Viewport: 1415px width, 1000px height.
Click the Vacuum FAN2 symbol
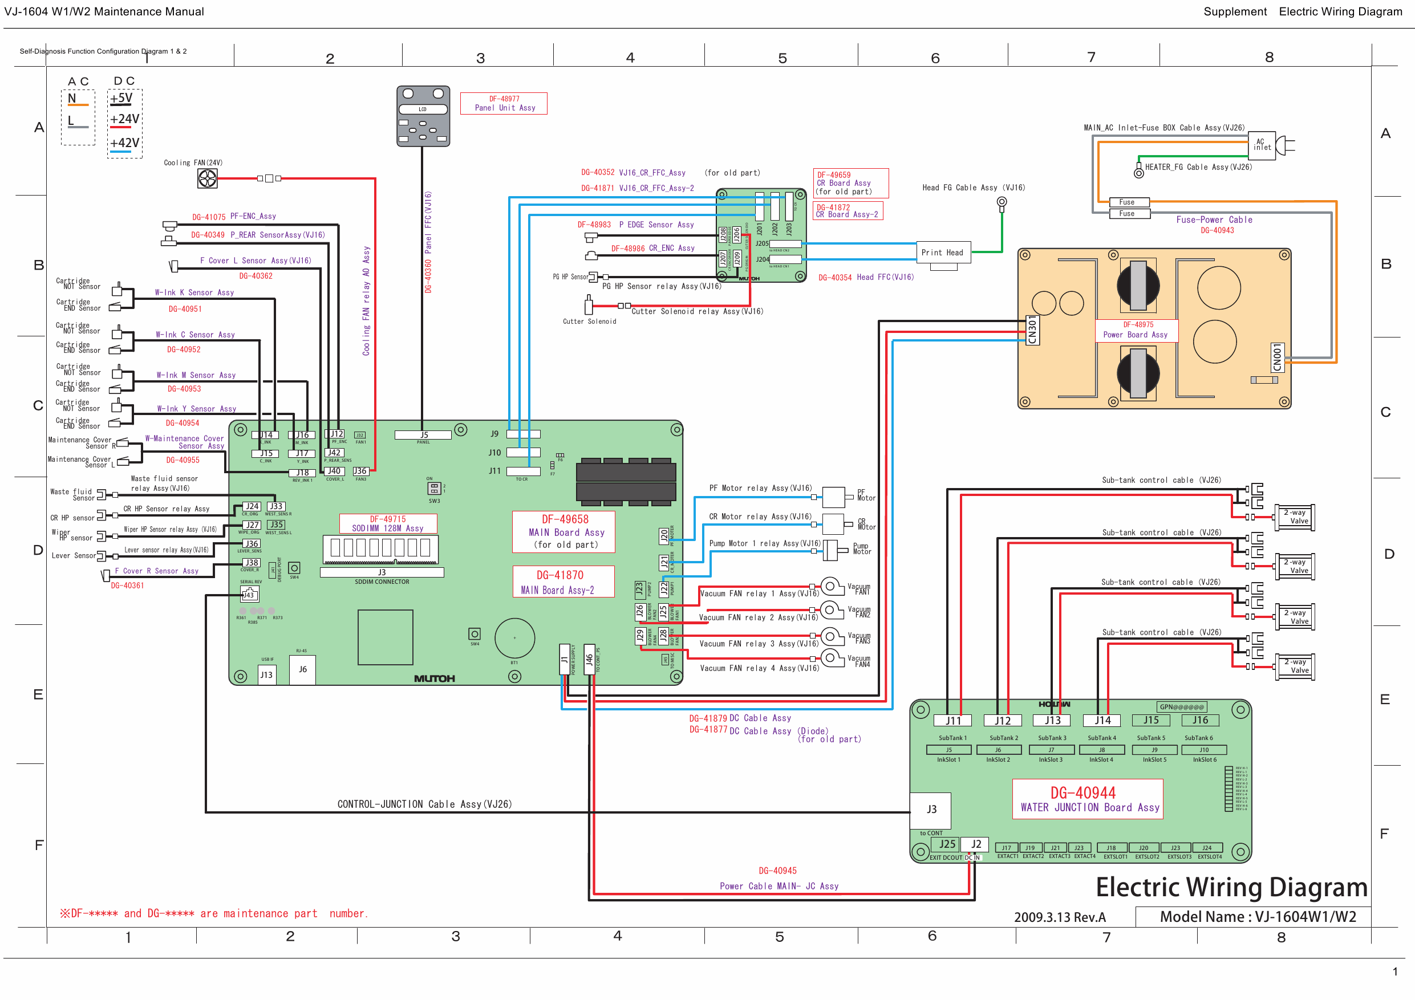(x=832, y=611)
